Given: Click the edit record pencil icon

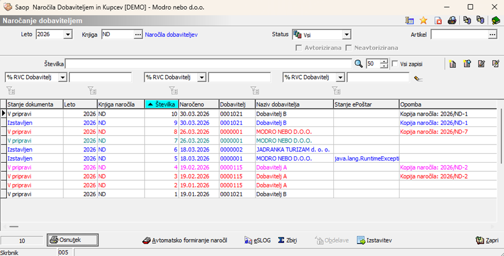Looking at the screenshot, I should pyautogui.click(x=481, y=63).
